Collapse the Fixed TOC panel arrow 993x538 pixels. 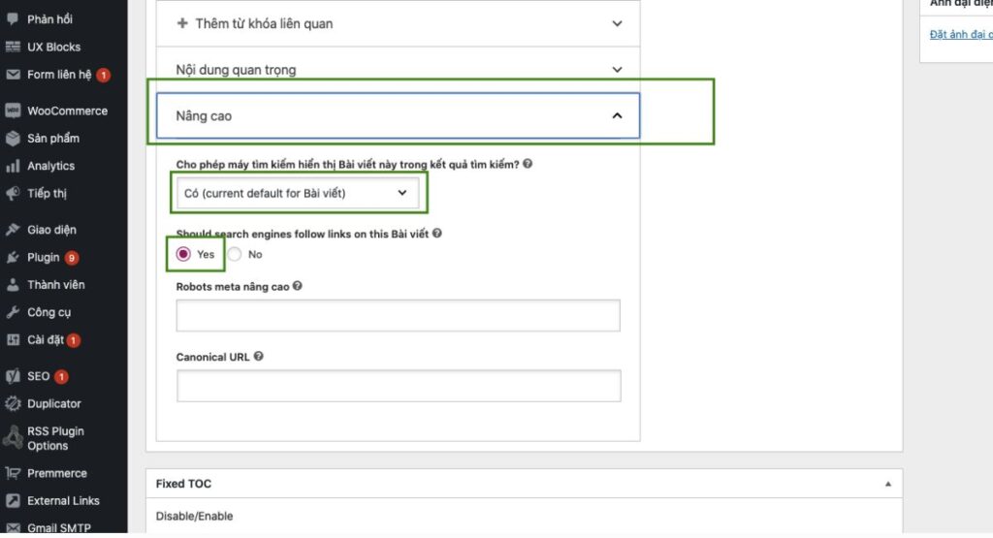(x=887, y=484)
